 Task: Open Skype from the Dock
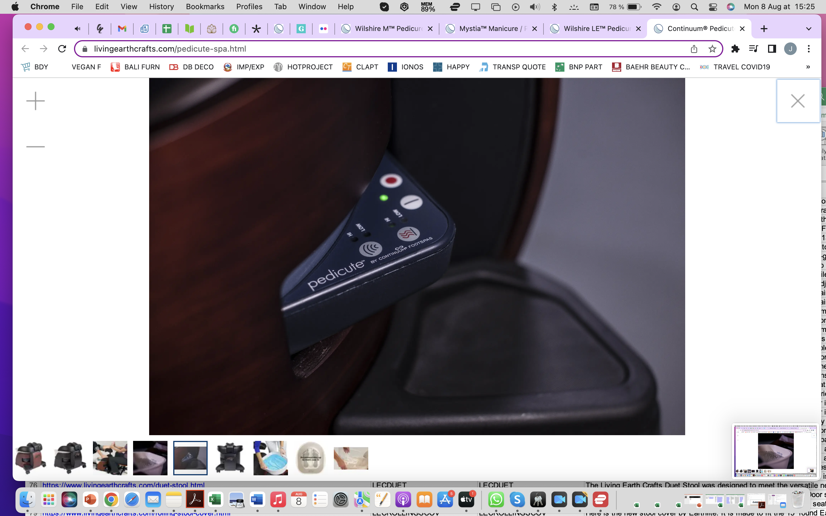517,500
